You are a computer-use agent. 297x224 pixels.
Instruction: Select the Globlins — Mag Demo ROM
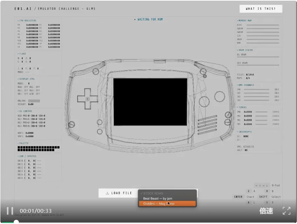tap(167, 204)
